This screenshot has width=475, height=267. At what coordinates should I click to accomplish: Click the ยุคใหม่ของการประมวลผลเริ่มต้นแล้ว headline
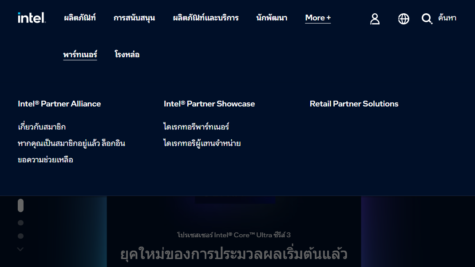click(234, 254)
